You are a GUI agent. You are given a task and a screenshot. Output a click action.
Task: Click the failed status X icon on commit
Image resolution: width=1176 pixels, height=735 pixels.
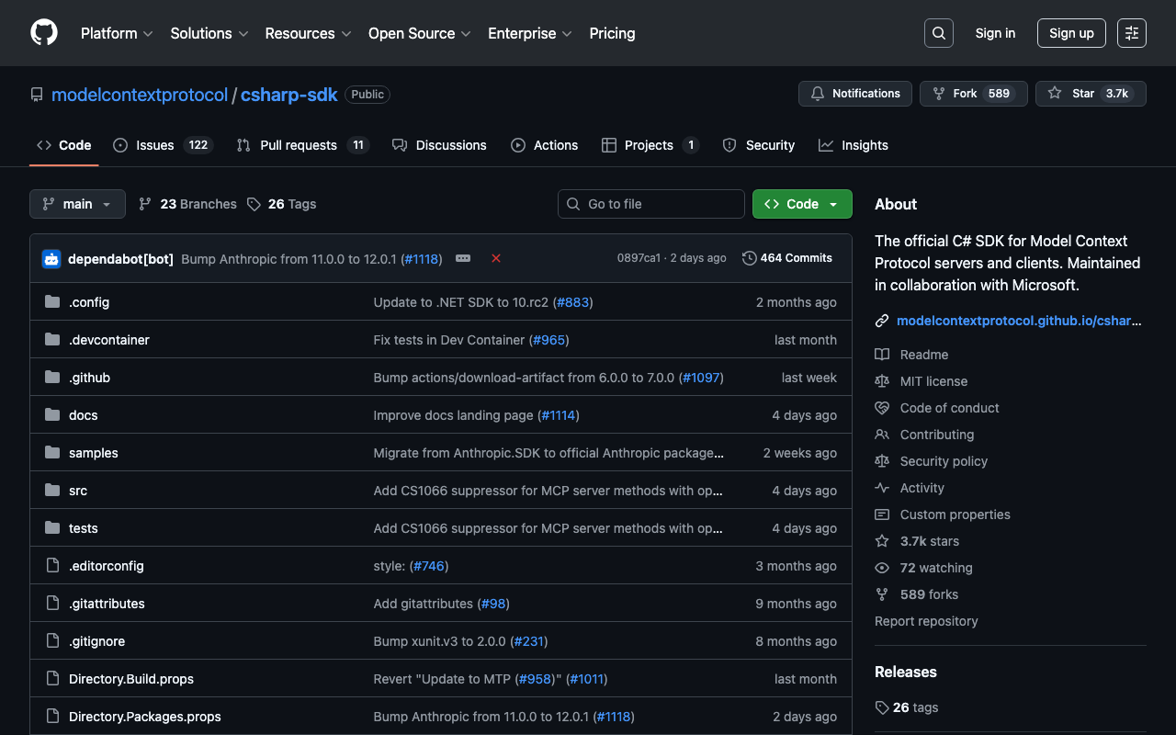(x=496, y=259)
